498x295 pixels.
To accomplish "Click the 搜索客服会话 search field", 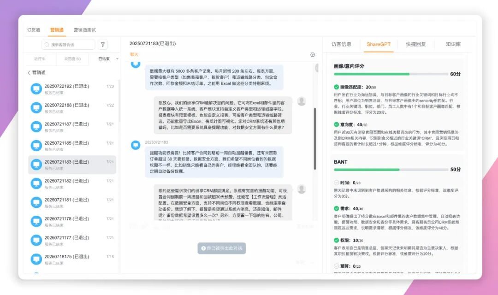I will [x=71, y=45].
